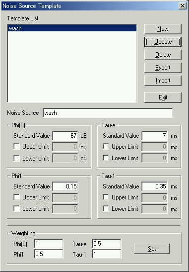Toggle Tau-e Lower Limit checkbox
The width and height of the screenshot is (189, 272).
click(106, 158)
